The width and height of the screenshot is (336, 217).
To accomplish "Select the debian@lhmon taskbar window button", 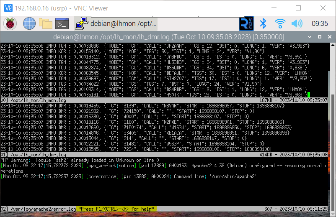I will [116, 23].
